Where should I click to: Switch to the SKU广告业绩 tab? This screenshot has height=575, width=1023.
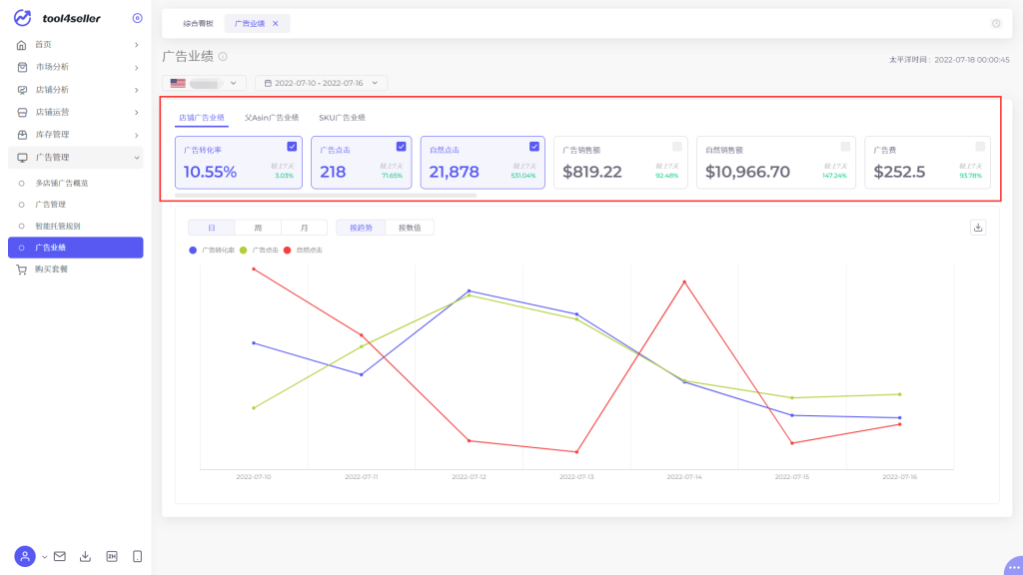342,118
